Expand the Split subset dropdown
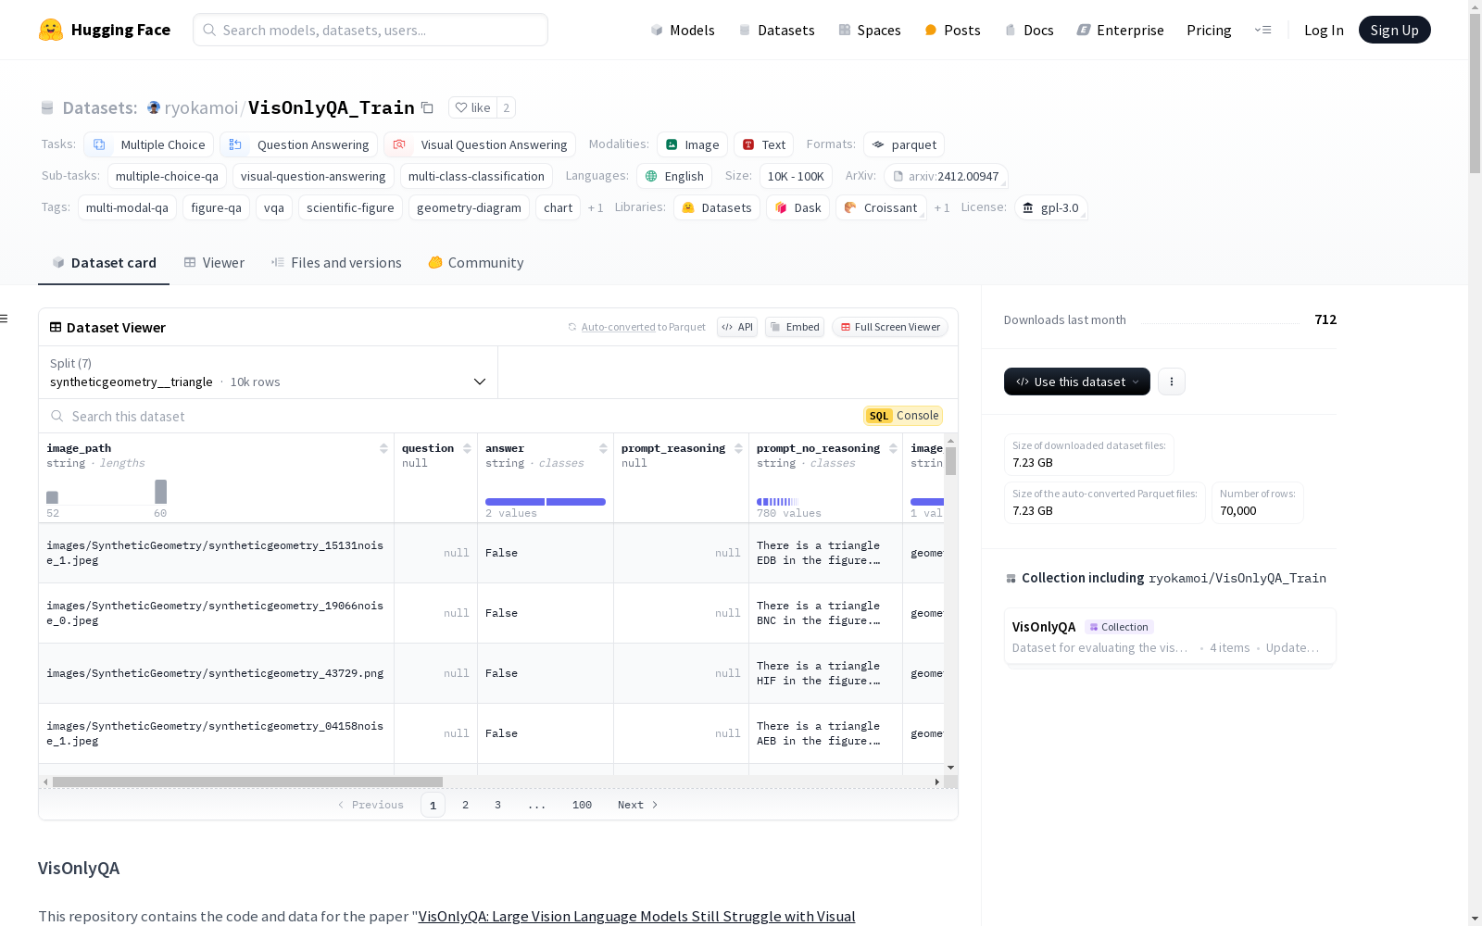Image resolution: width=1482 pixels, height=926 pixels. (x=269, y=372)
